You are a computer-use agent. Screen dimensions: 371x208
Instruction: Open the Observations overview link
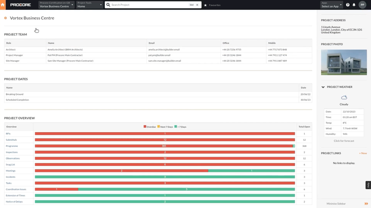13,159
